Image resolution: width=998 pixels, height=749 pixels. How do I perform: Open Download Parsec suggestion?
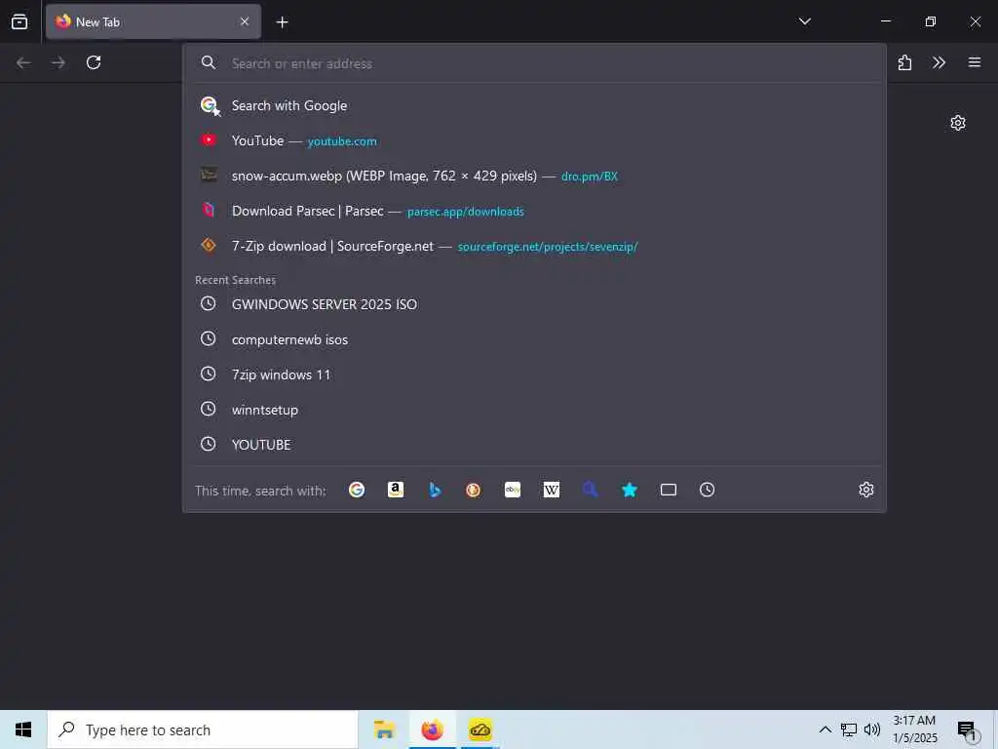click(535, 211)
